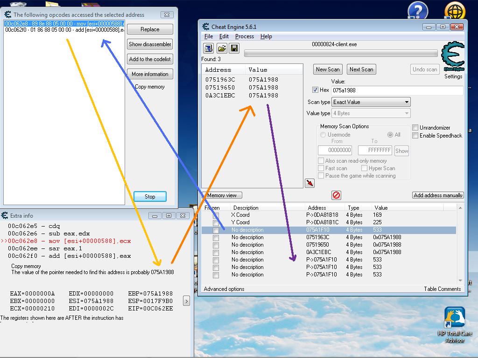Screen dimensions: 478x358
Task: Expand registers with arrow in Extra info
Action: point(186,301)
